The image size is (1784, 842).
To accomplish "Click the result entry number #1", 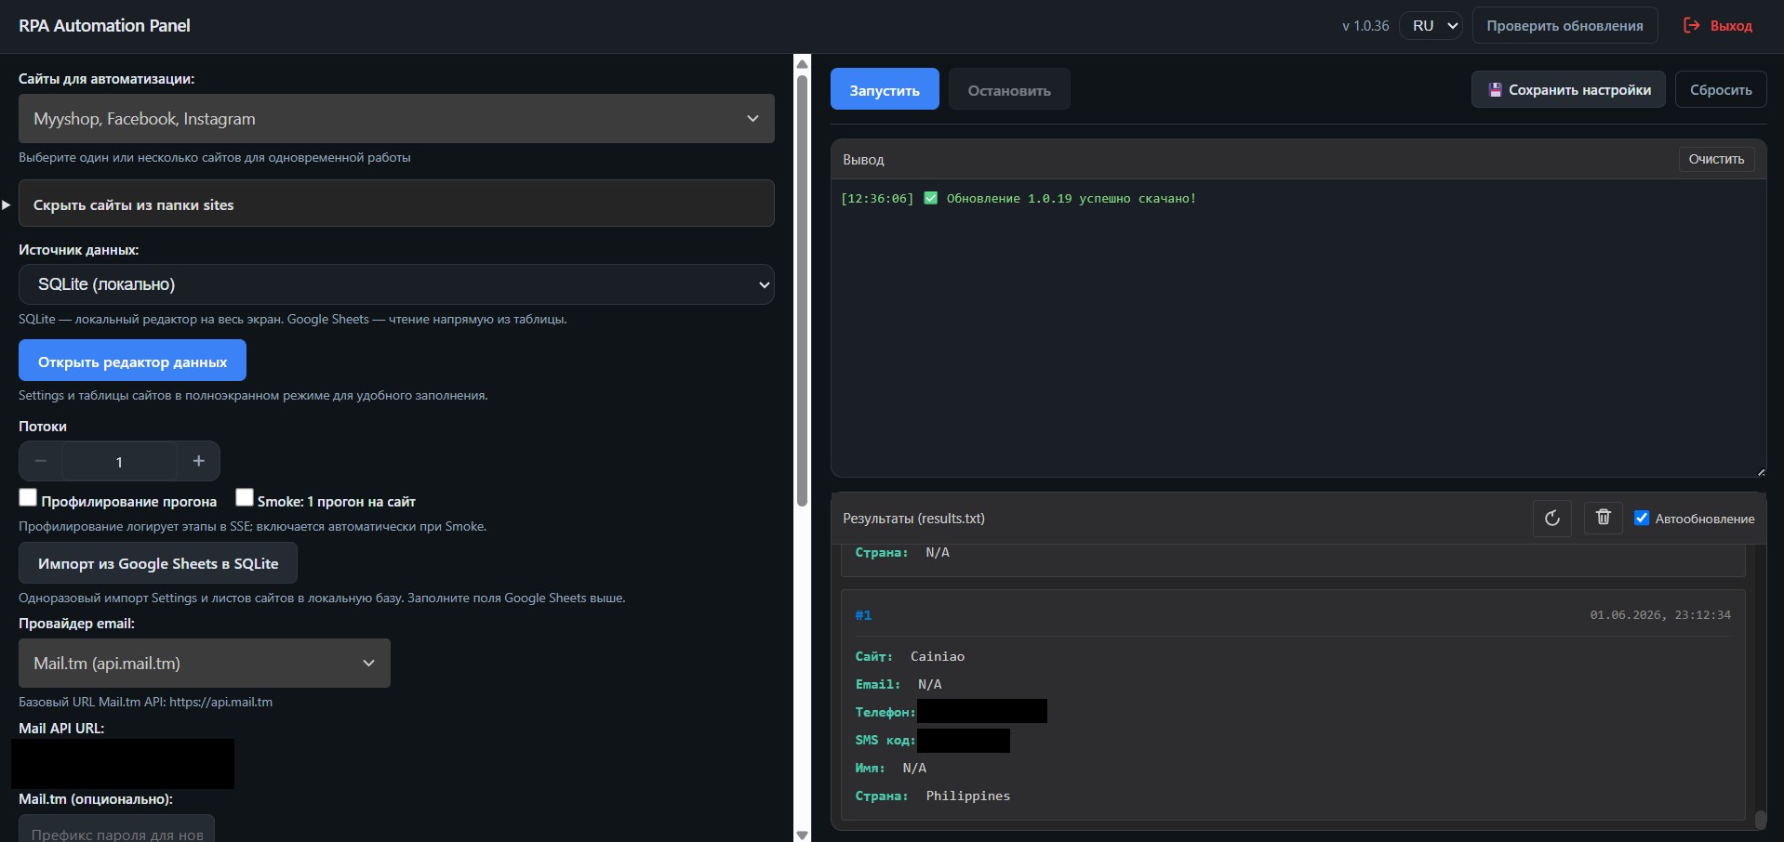I will pyautogui.click(x=863, y=615).
